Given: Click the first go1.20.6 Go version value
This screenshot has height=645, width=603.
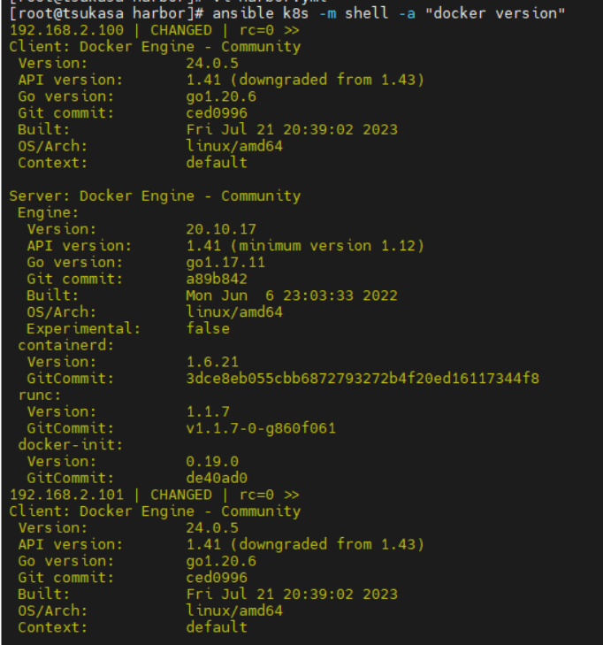Looking at the screenshot, I should [221, 96].
